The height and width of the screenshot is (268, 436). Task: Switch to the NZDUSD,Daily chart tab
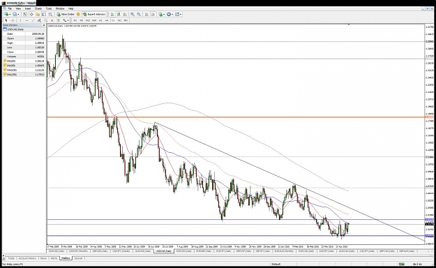[x=183, y=251]
